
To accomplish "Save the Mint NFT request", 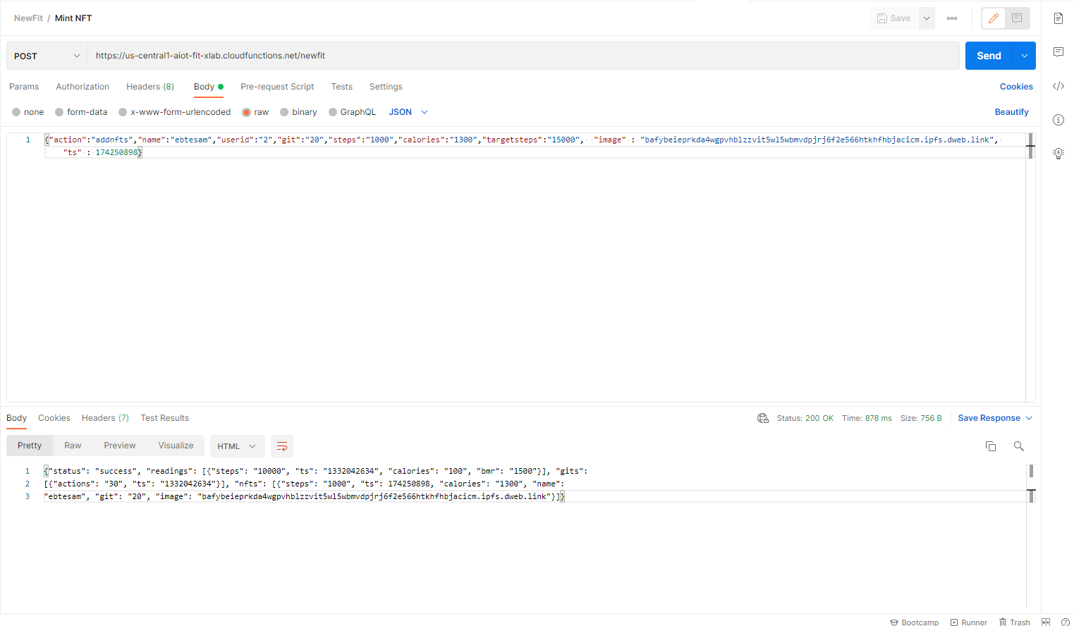I will (893, 18).
